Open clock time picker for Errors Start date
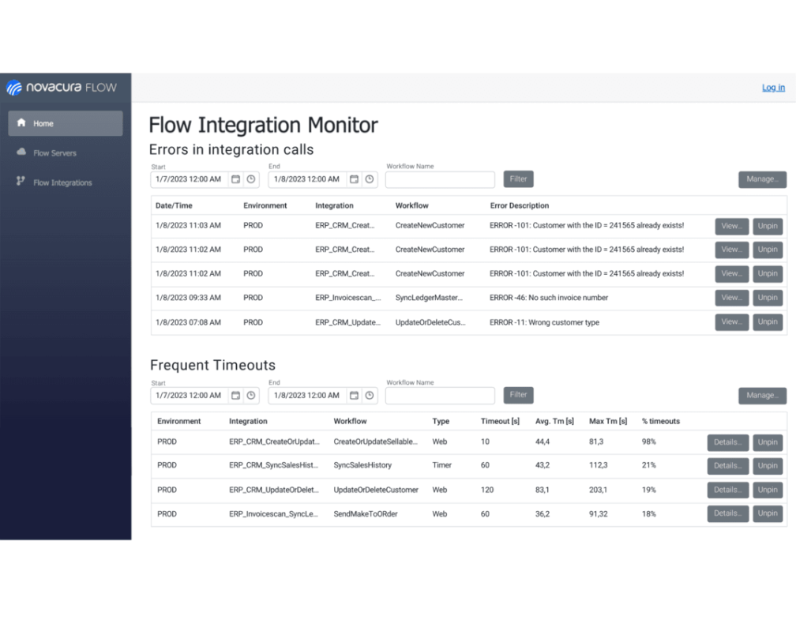Viewport: 796px width, 624px height. coord(251,179)
